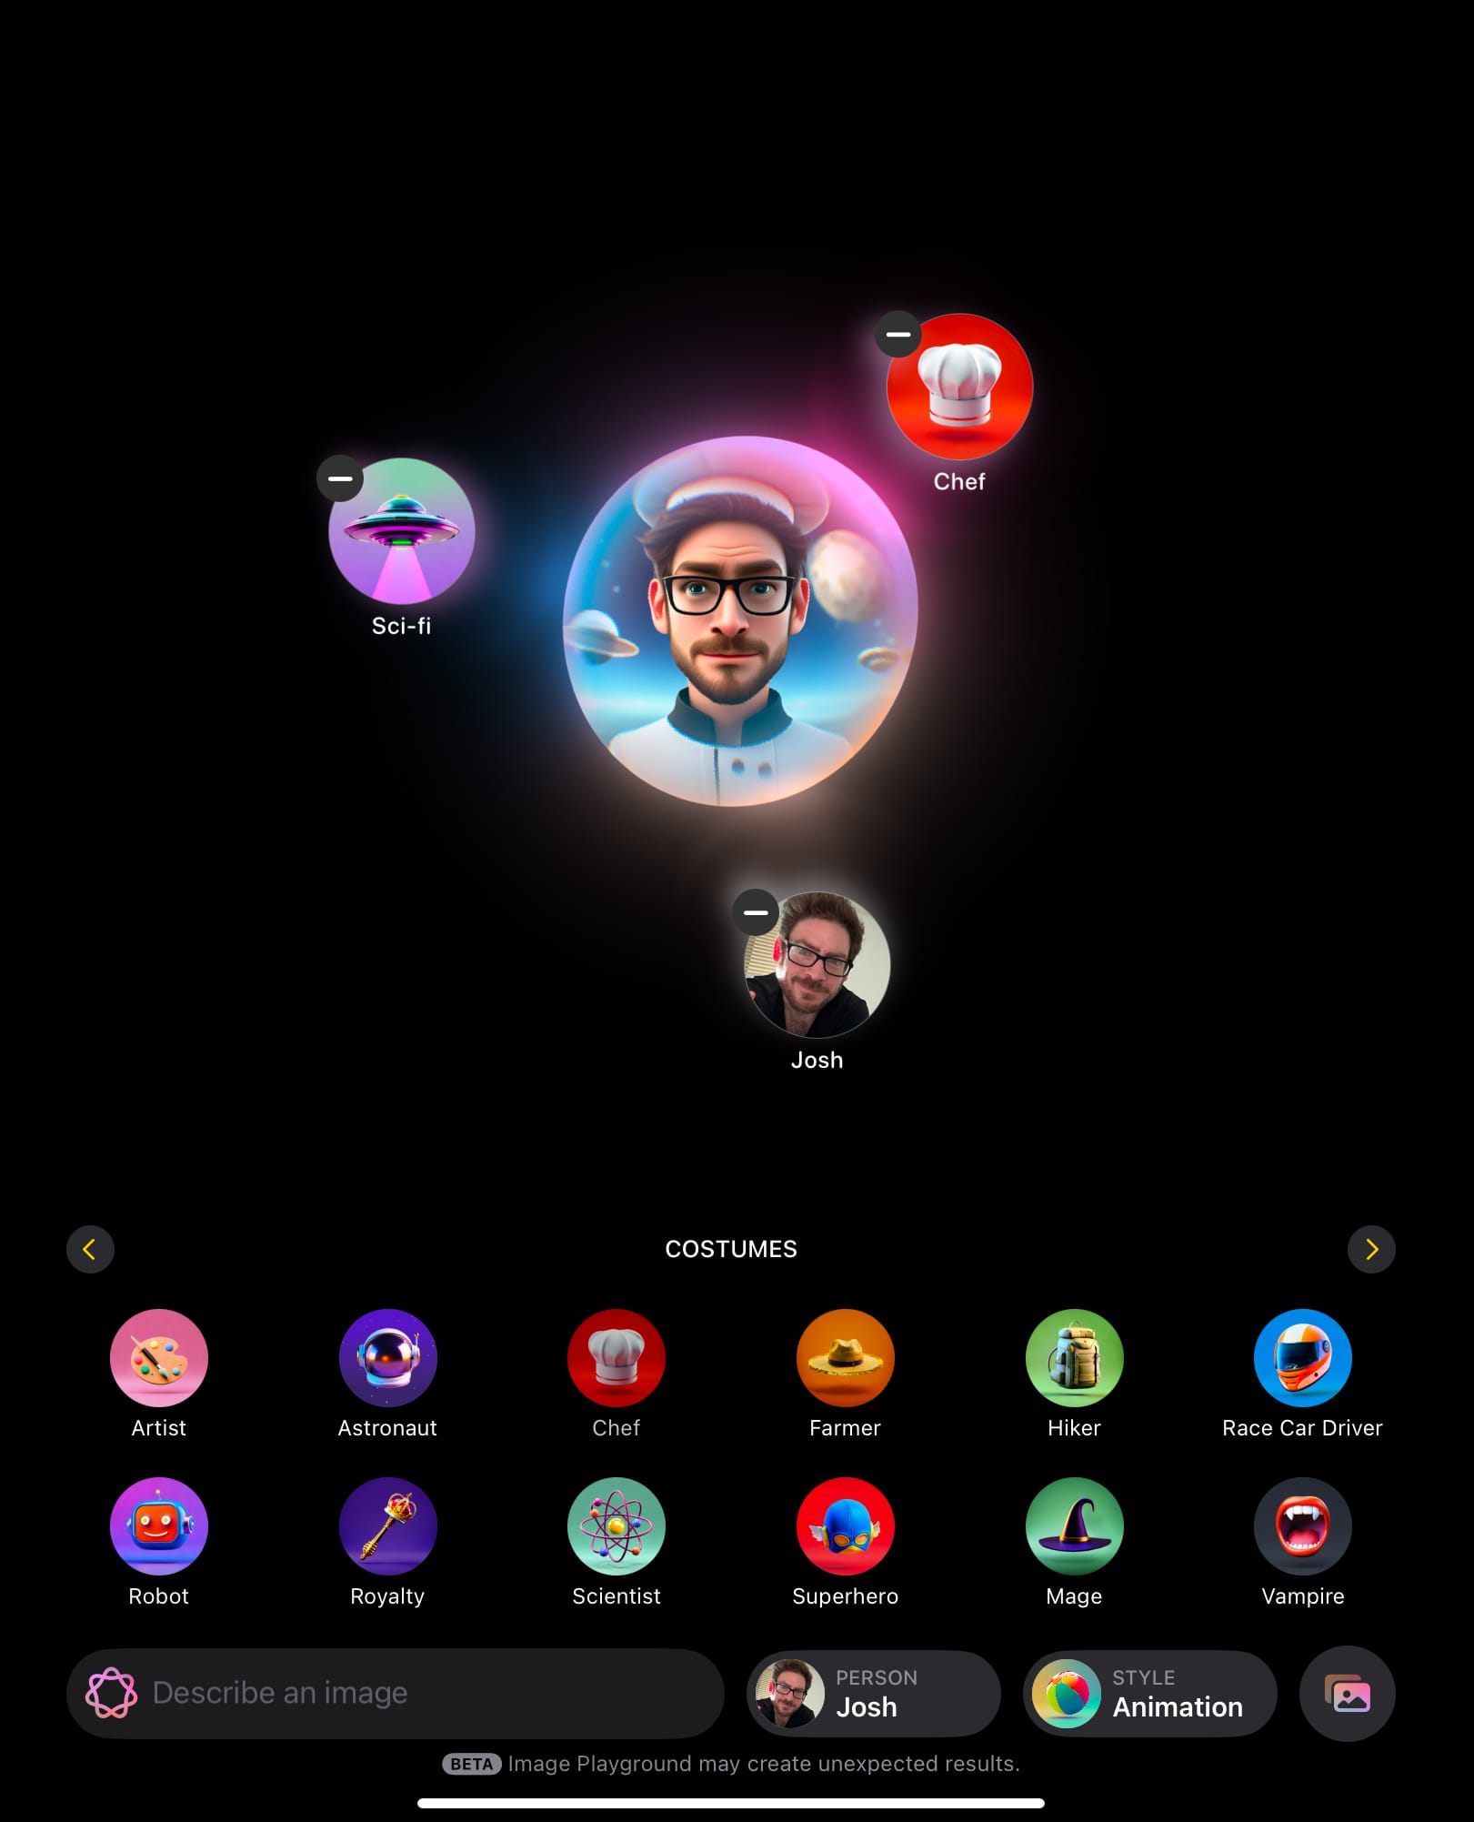Go to next suggestion category
This screenshot has width=1474, height=1822.
pyautogui.click(x=1371, y=1249)
